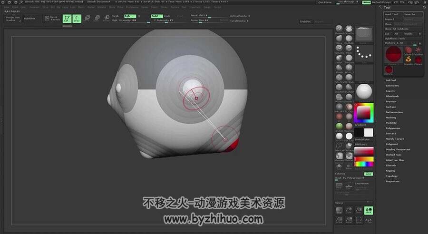Image resolution: width=428 pixels, height=234 pixels.
Task: Click the Actual size icon
Action: coord(339,220)
